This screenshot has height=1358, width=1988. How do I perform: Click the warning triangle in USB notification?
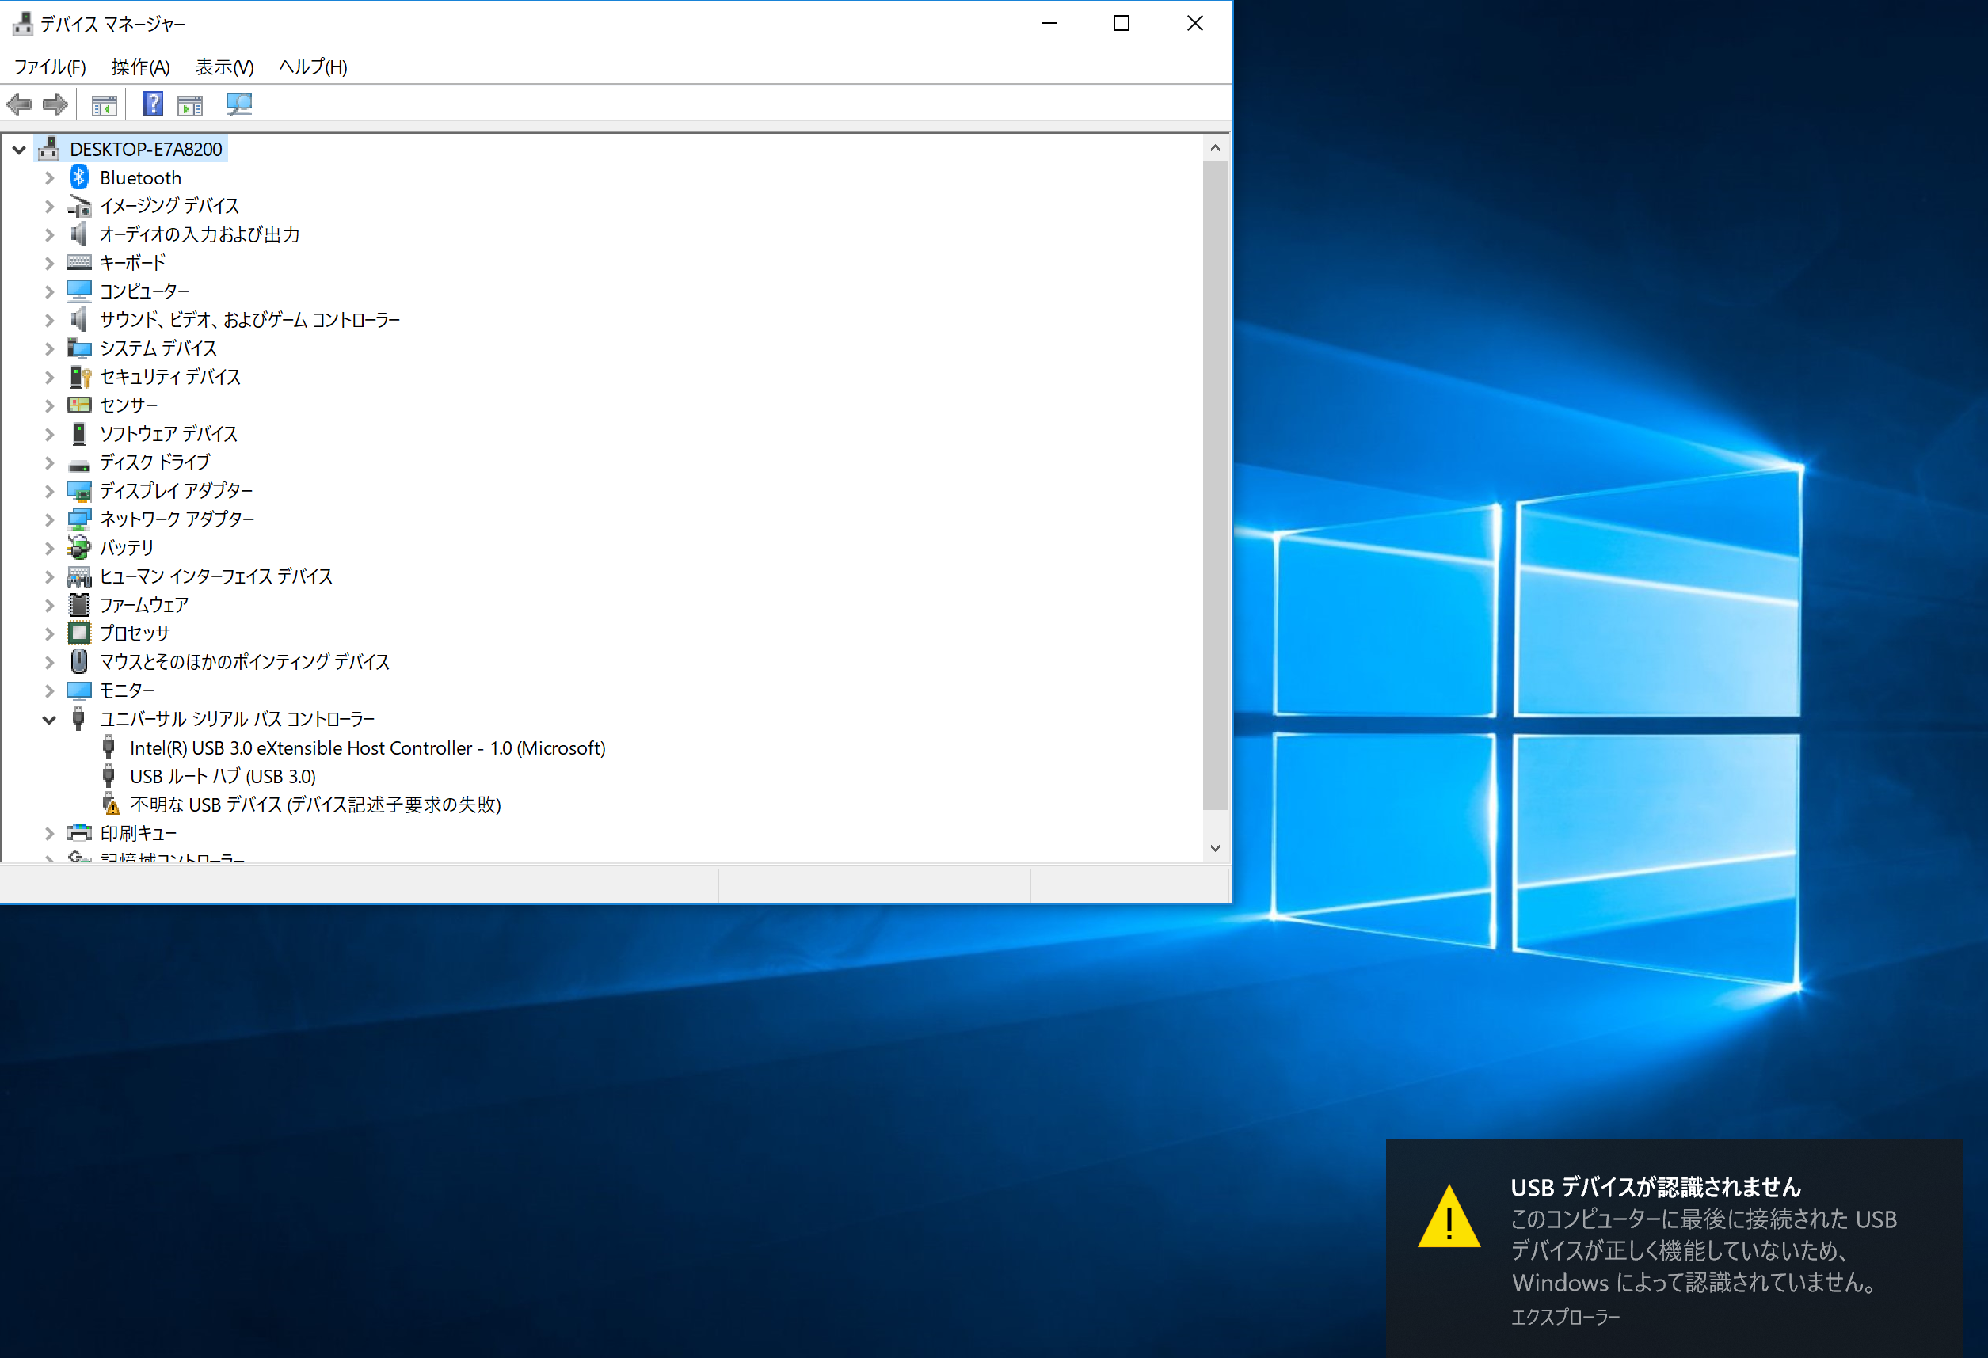click(1448, 1218)
